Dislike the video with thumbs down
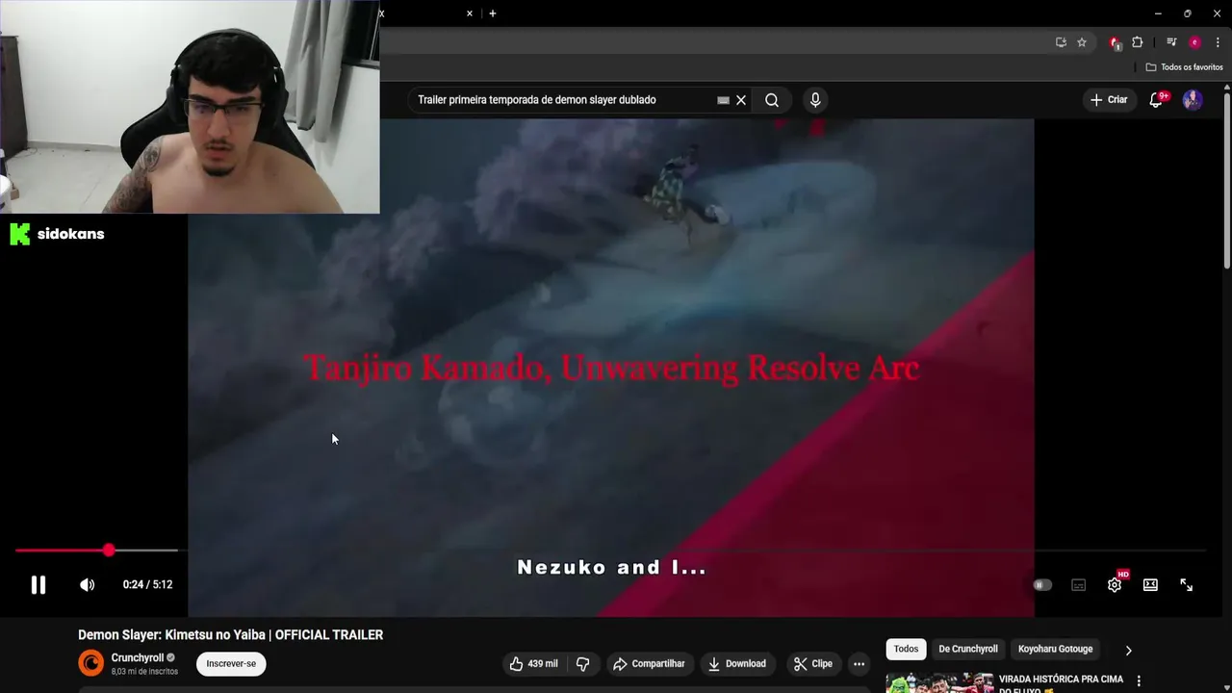1232x693 pixels. tap(582, 663)
